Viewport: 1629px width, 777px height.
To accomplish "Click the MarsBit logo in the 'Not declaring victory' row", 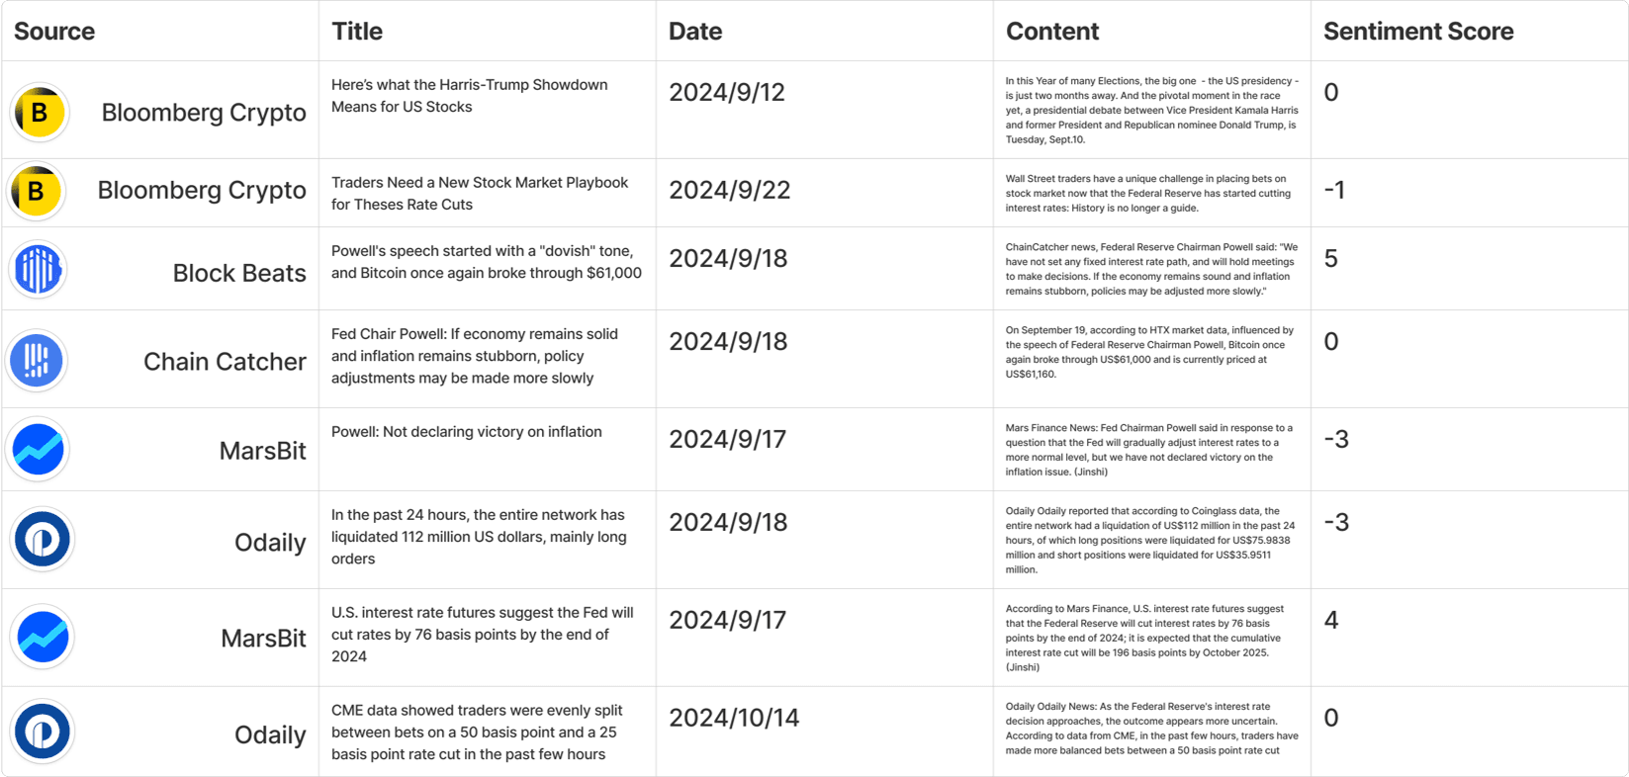I will pyautogui.click(x=39, y=450).
